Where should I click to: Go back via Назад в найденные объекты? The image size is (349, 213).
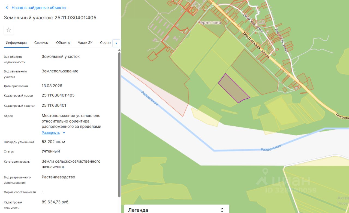39,8
